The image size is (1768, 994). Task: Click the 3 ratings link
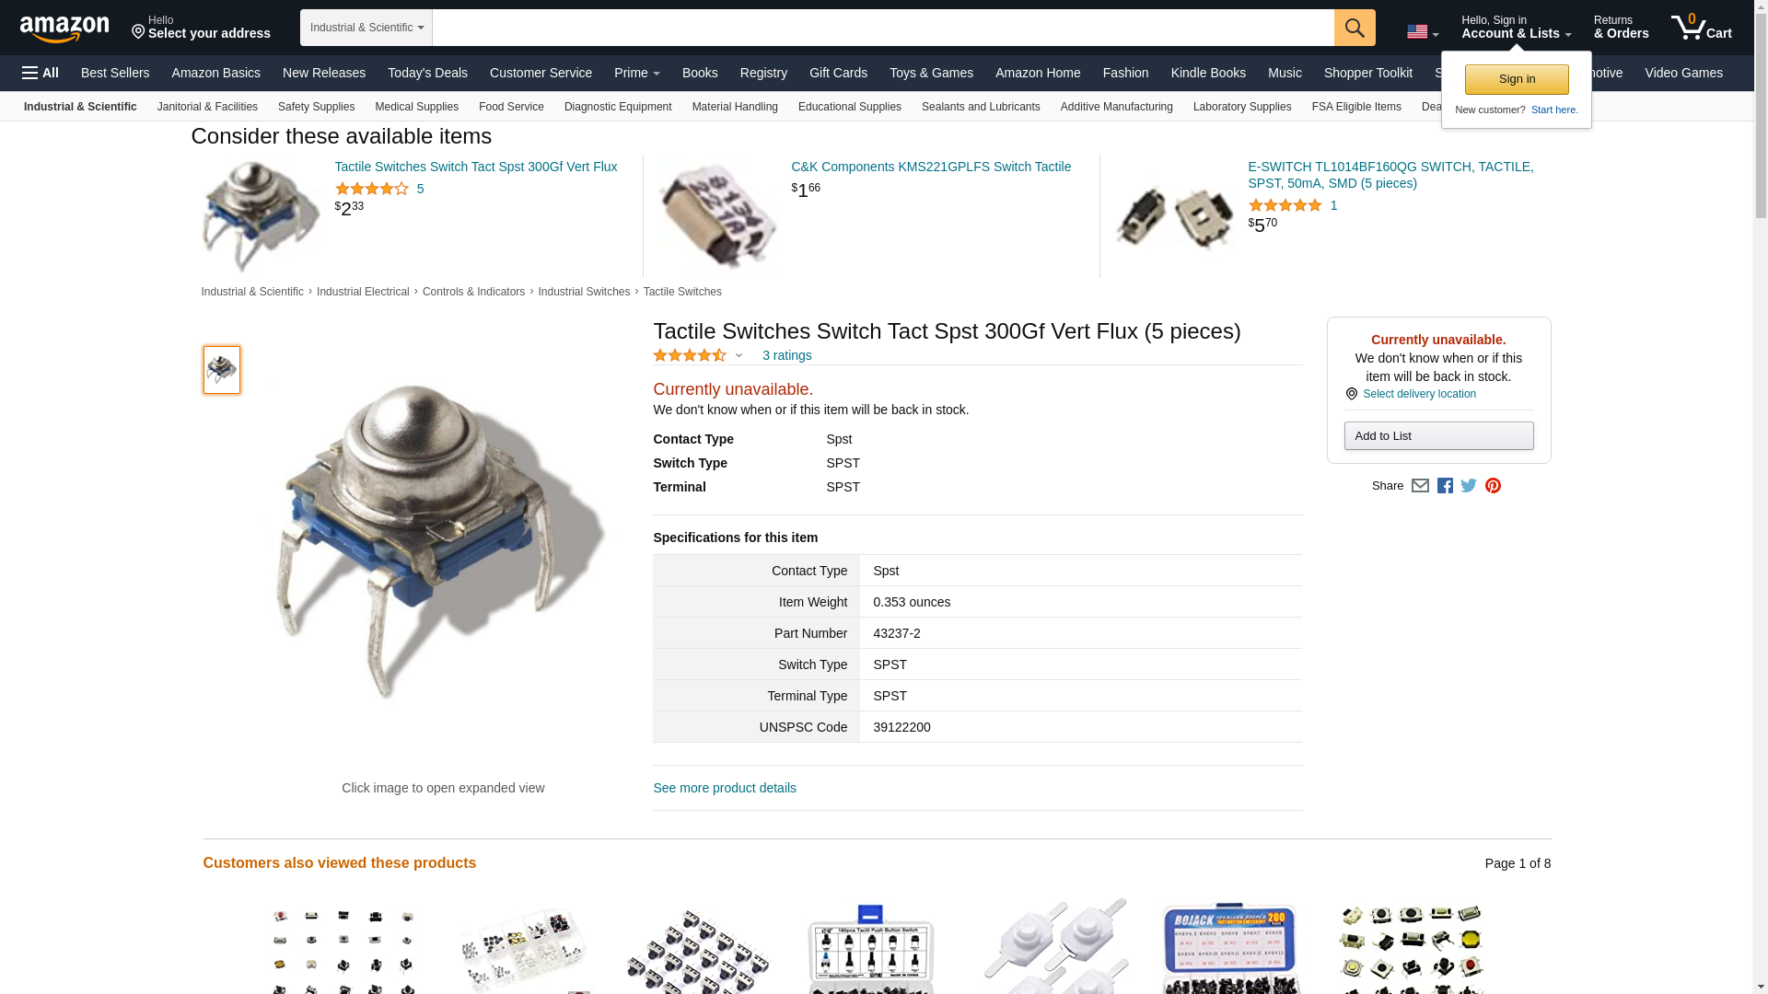786,355
